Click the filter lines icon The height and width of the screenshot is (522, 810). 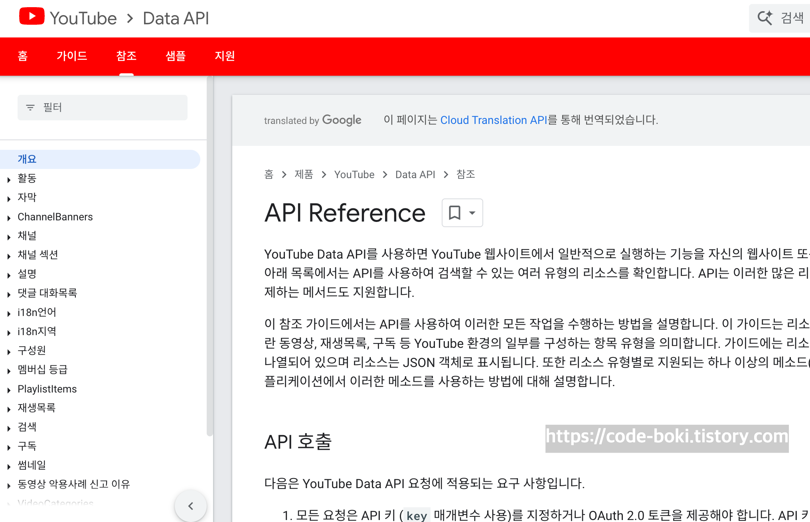tap(30, 108)
